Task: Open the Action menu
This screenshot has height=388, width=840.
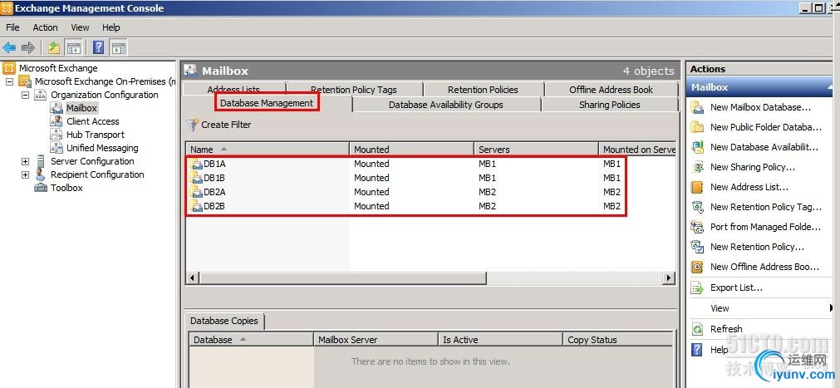Action: coord(45,27)
